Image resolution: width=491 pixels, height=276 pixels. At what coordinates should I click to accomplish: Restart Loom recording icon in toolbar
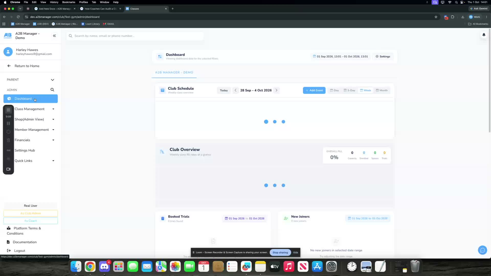point(8,132)
